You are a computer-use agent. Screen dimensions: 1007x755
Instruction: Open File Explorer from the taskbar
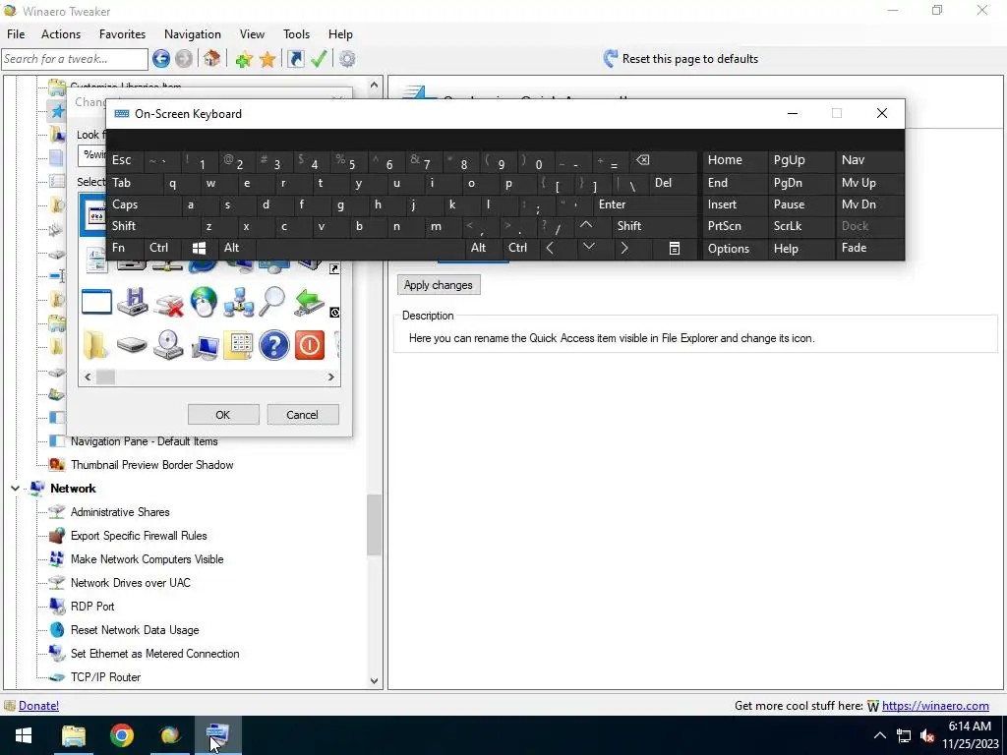click(73, 735)
